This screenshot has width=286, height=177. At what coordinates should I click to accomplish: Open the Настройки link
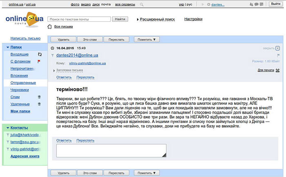[x=193, y=19]
